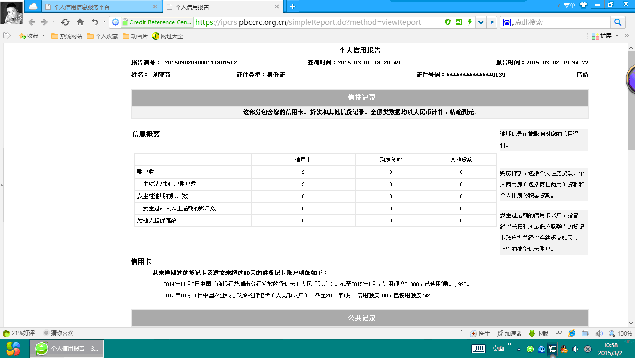Click the browser refresh icon
Viewport: 635px width, 358px height.
pos(65,22)
